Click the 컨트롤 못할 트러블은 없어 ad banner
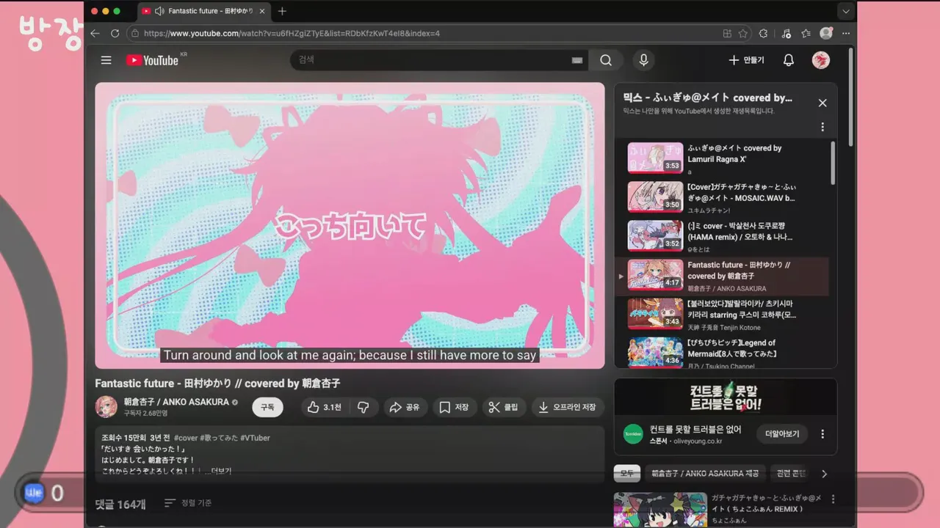The image size is (940, 528). pos(726,397)
